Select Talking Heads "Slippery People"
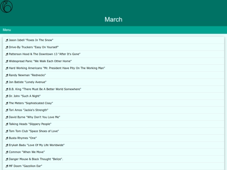This screenshot has width=227, height=170. coord(113,124)
